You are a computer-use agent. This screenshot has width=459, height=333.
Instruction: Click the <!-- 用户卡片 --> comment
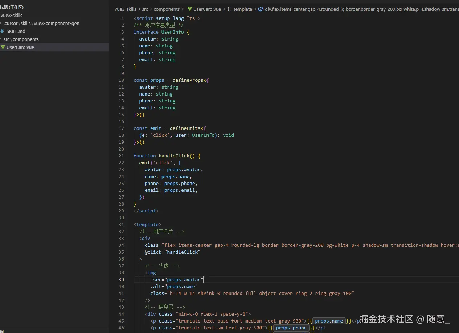click(162, 231)
